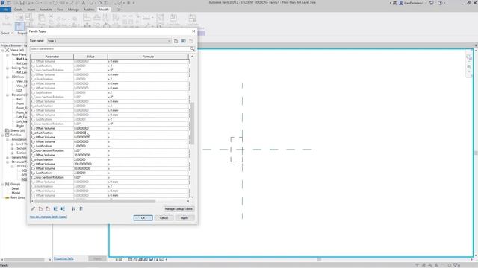The height and width of the screenshot is (268, 478).
Task: Collapse the Groups tree node
Action: 3,184
